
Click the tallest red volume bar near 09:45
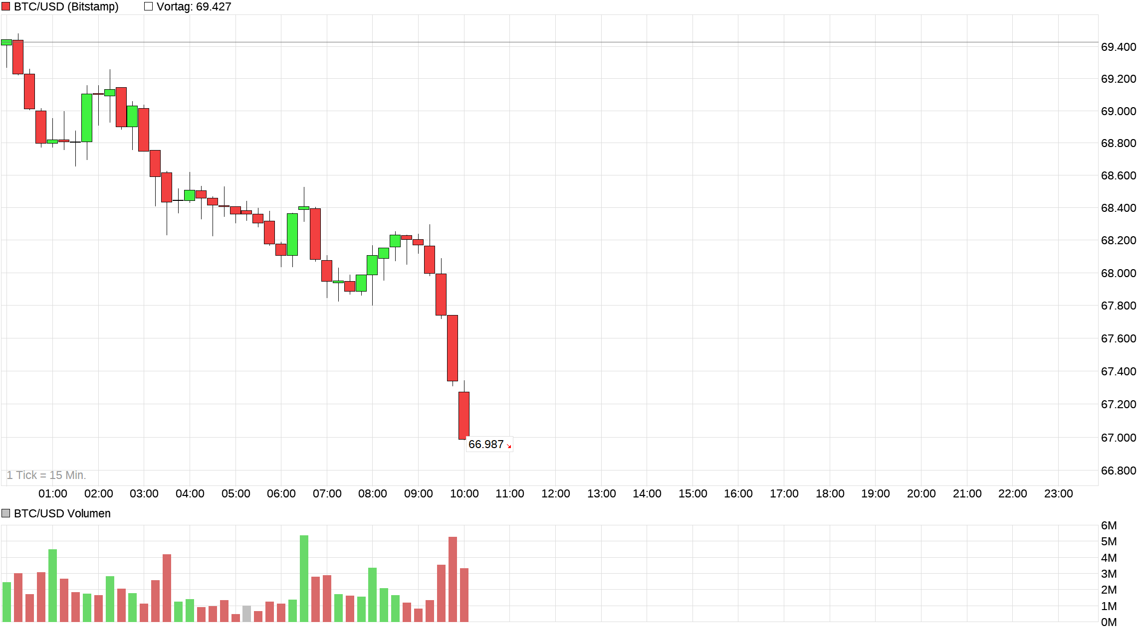coord(453,579)
